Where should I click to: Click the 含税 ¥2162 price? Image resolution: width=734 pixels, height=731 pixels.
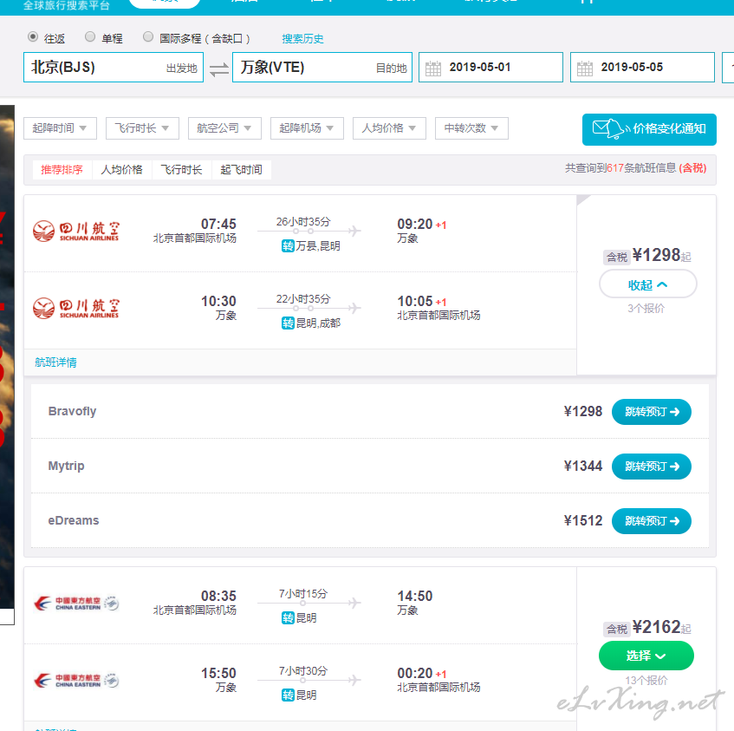[647, 628]
